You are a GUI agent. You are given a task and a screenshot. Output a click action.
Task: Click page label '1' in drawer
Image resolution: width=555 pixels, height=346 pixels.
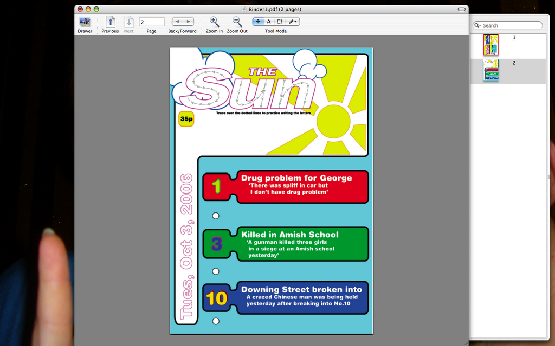[514, 37]
